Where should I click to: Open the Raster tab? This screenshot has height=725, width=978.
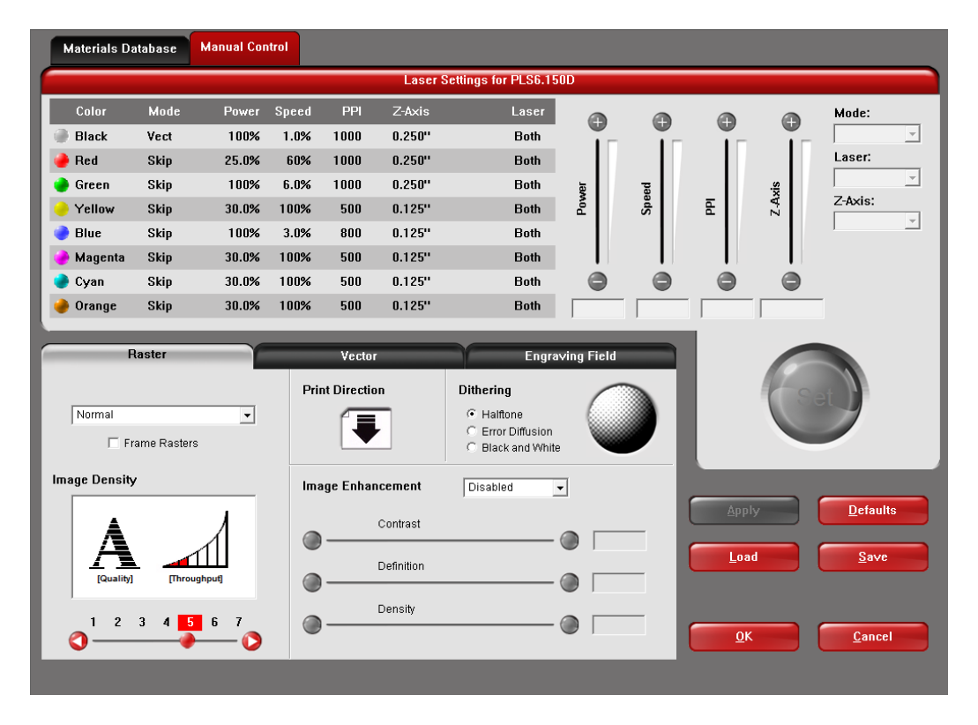coord(147,355)
